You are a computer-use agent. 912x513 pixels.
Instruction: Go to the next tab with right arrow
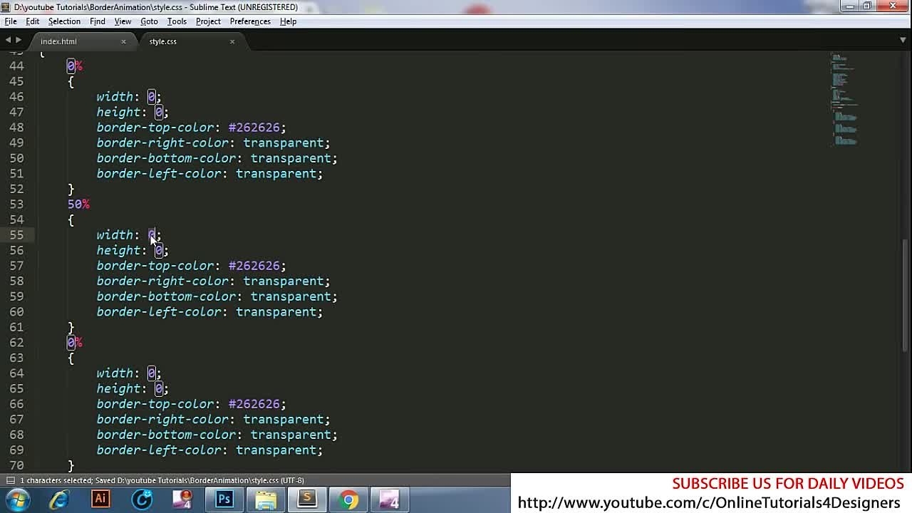tap(19, 41)
